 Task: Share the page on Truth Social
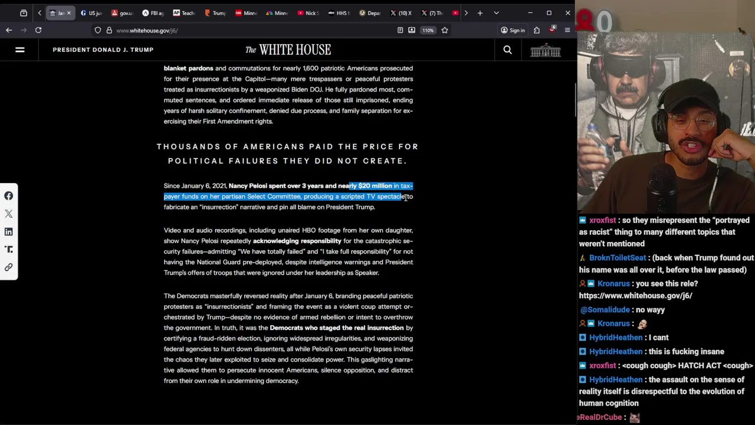[9, 249]
